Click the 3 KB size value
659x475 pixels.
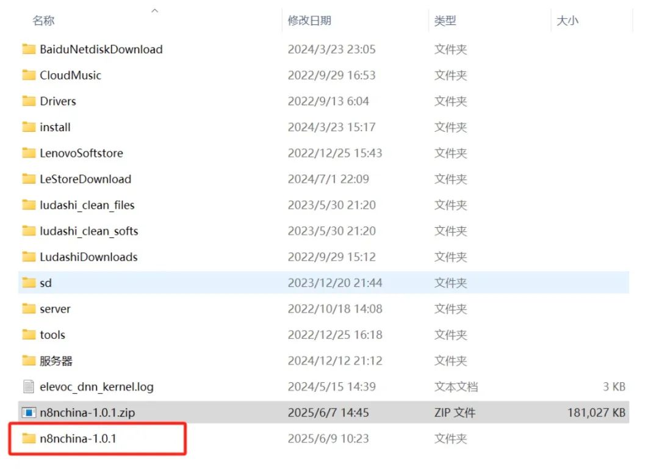click(x=614, y=386)
